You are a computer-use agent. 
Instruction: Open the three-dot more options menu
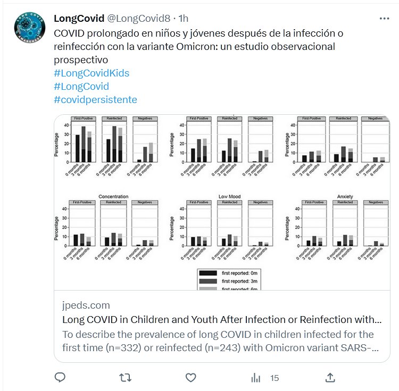[x=384, y=18]
